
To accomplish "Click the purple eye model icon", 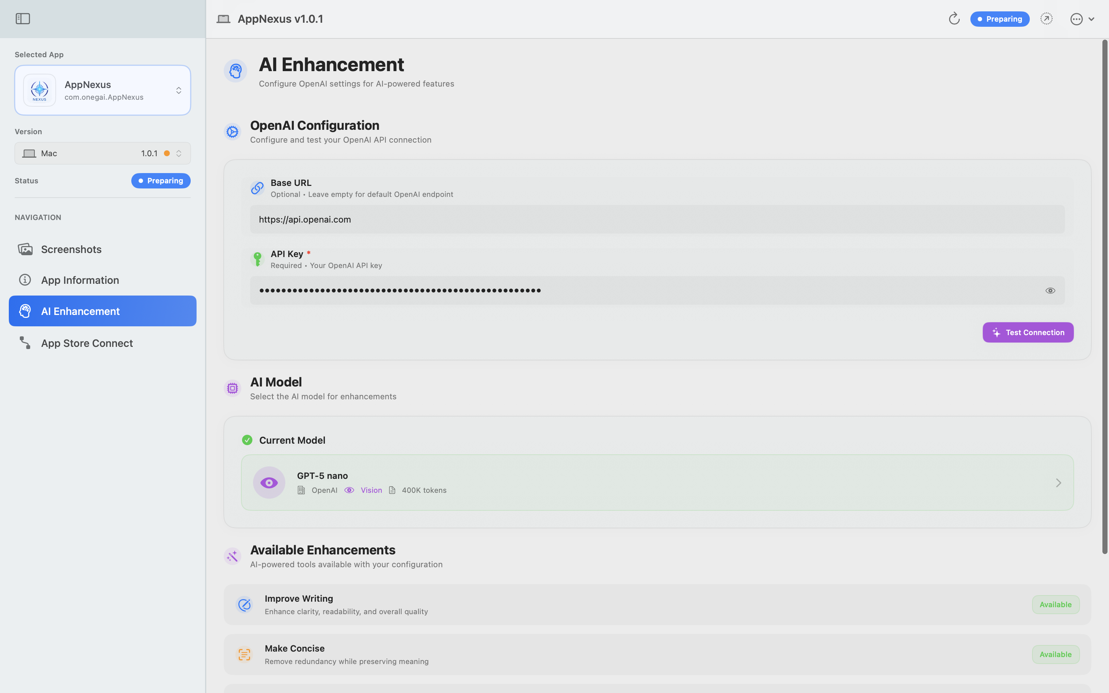I will pyautogui.click(x=269, y=483).
